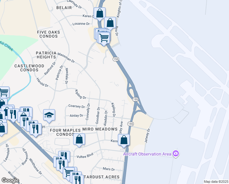Viewport: 229px width, 184px height.
Task: Click the Five Oaks Condos label
Action: [48, 34]
